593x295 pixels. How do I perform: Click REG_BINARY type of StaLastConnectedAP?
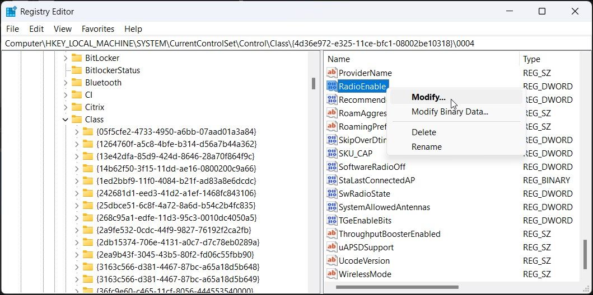pos(547,180)
